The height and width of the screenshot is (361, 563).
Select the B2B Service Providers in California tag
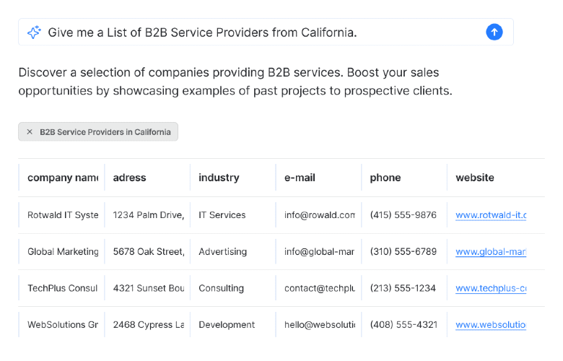105,132
